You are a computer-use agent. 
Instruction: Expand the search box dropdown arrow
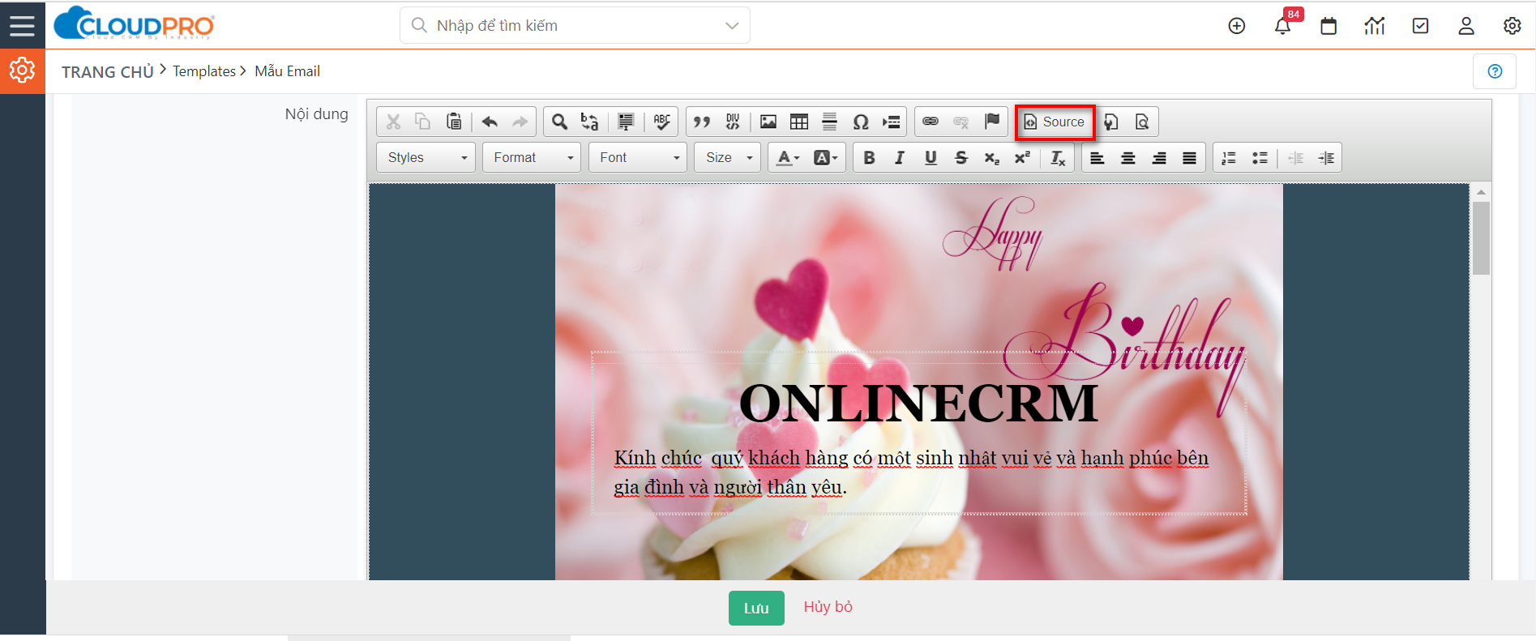click(732, 26)
